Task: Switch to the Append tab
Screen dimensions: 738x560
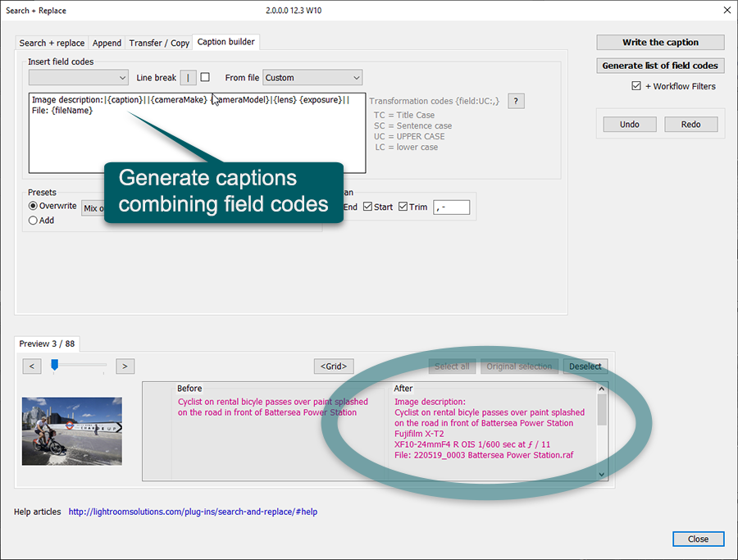Action: point(107,43)
